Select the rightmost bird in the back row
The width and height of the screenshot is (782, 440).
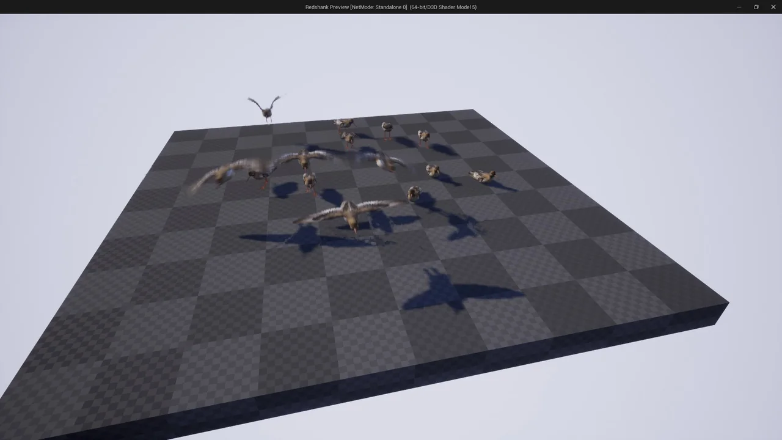click(x=423, y=136)
